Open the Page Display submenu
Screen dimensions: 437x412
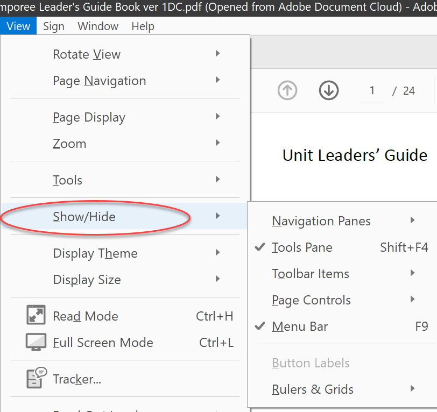pos(89,117)
